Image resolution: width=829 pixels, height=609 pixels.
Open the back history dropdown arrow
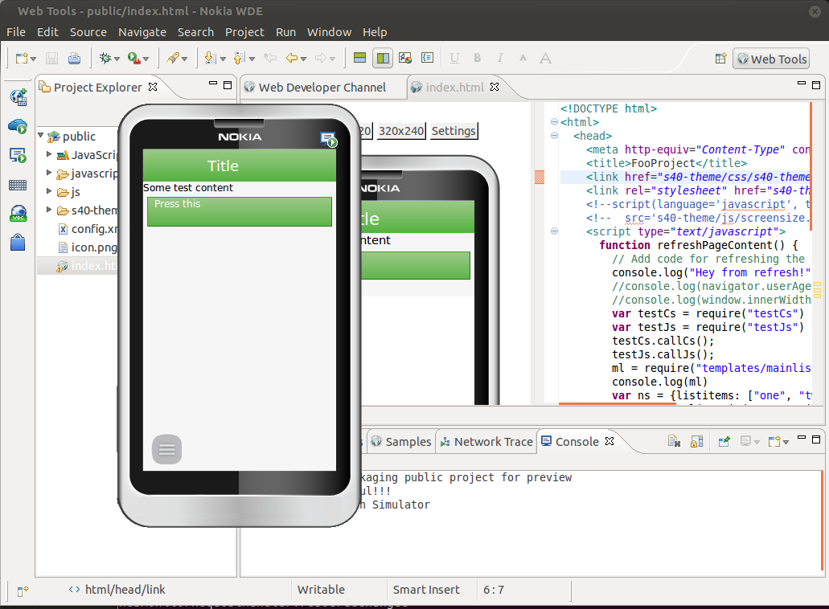click(x=303, y=59)
